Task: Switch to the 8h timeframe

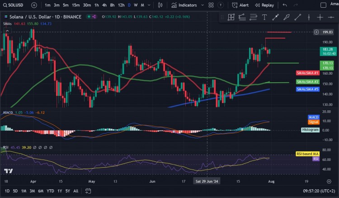Action: 112,5
